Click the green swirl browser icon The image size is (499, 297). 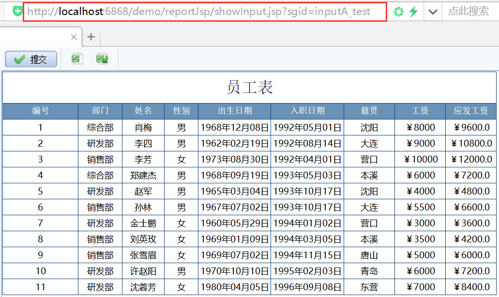[398, 12]
